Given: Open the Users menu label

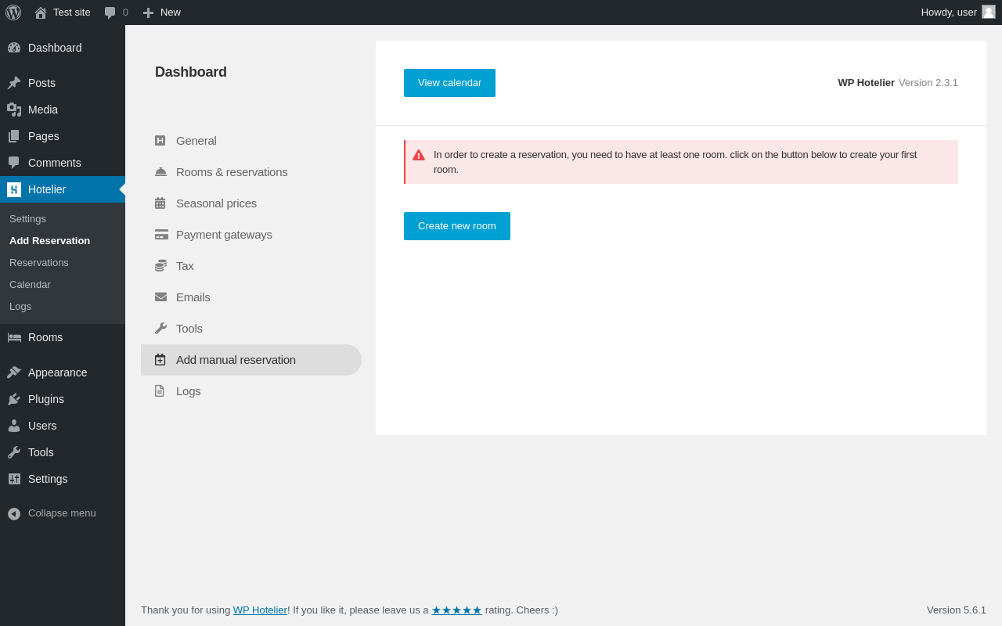Looking at the screenshot, I should click(42, 426).
